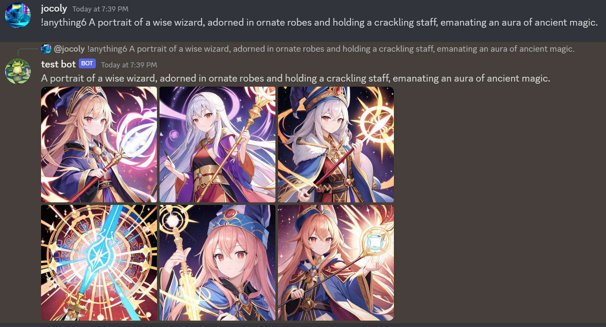Click the bot's wizard prompt reply text
Screen dimensions: 606x327
pyautogui.click(x=296, y=79)
